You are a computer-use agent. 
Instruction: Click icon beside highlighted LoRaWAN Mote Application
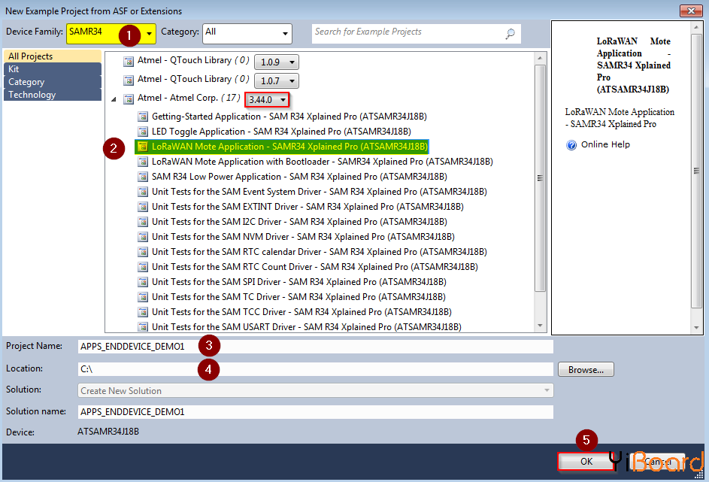click(143, 147)
